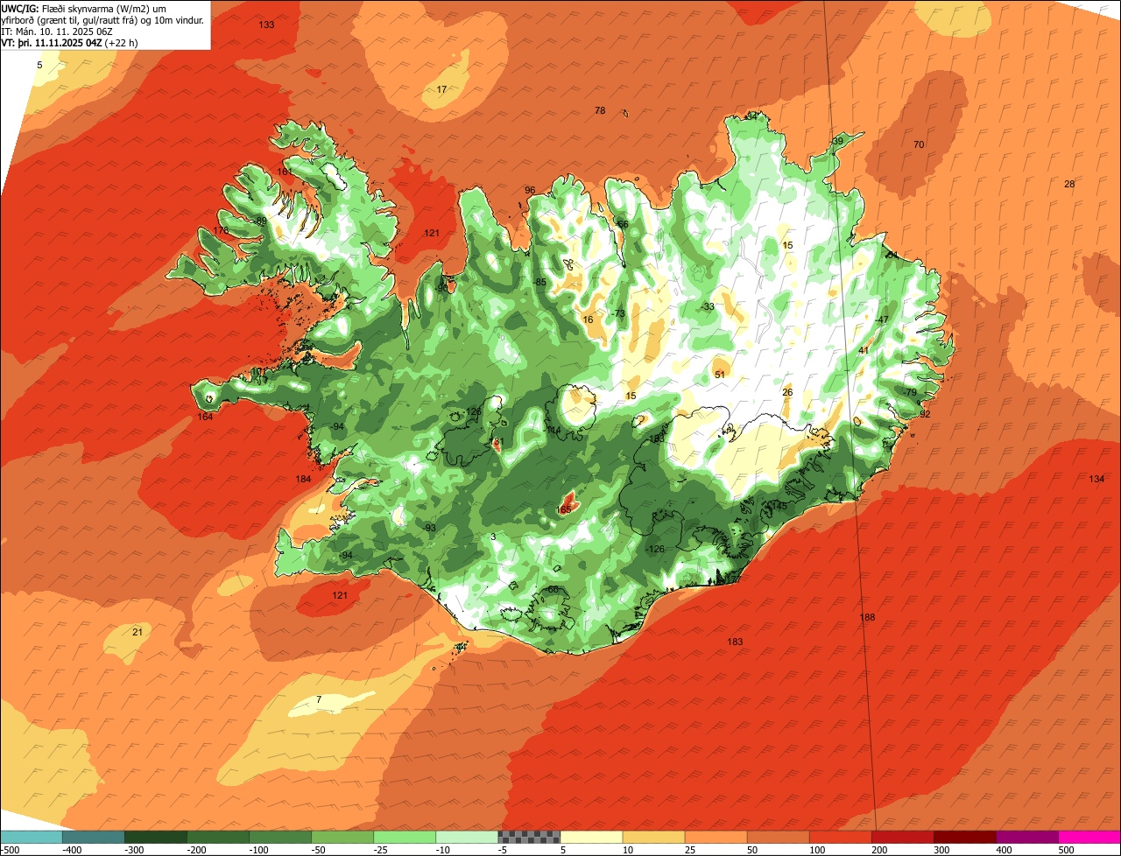Viewport: 1121px width, 856px height.
Task: Click the map value -85 in north Iceland
Action: tap(539, 282)
